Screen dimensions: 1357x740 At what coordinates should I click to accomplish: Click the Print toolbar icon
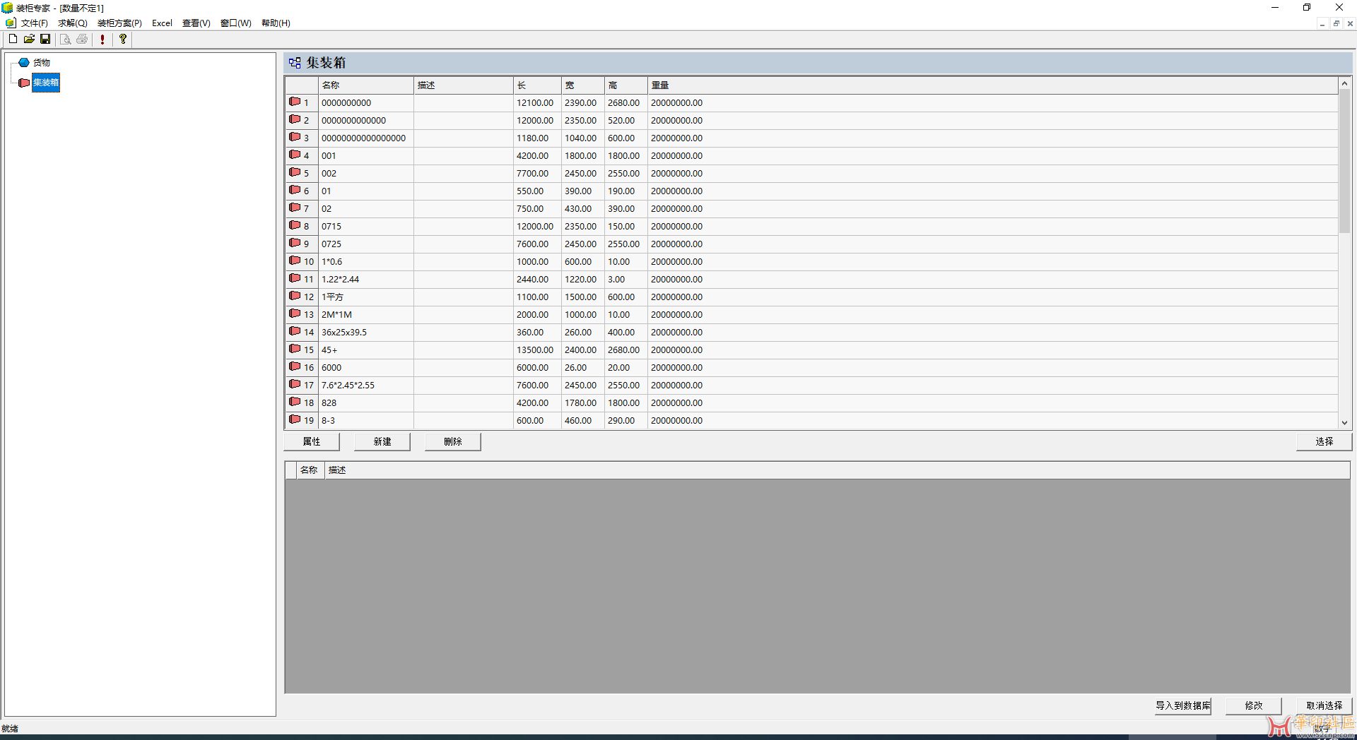click(82, 40)
